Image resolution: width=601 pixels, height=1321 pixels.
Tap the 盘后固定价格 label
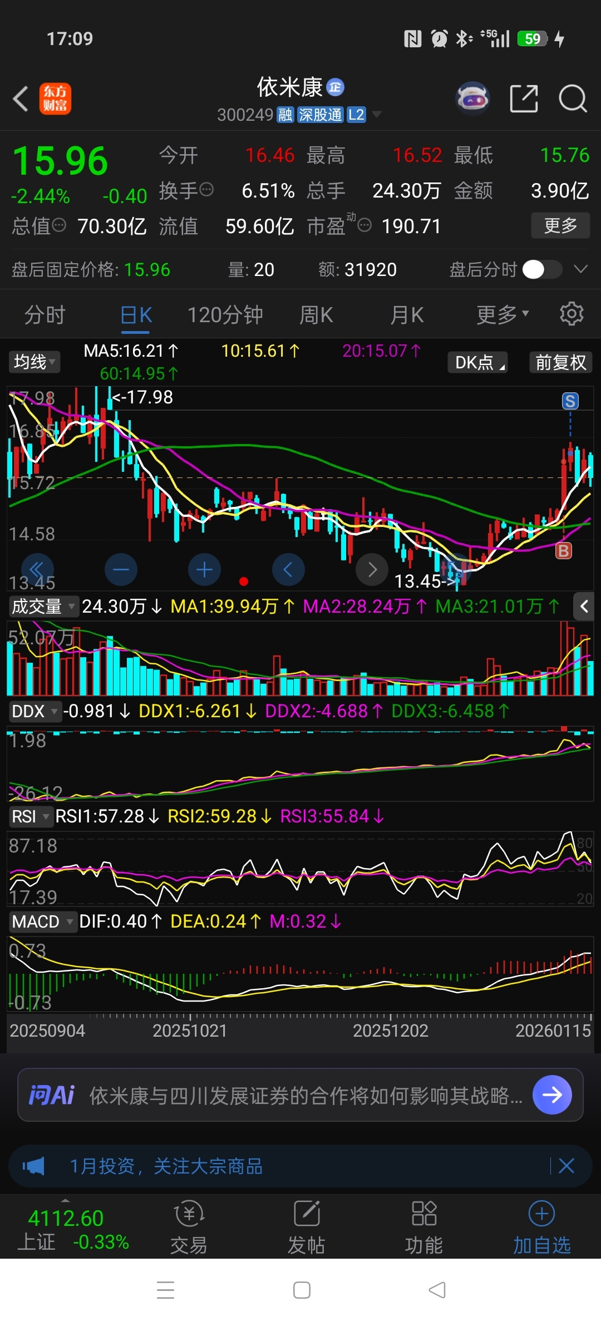(x=65, y=269)
